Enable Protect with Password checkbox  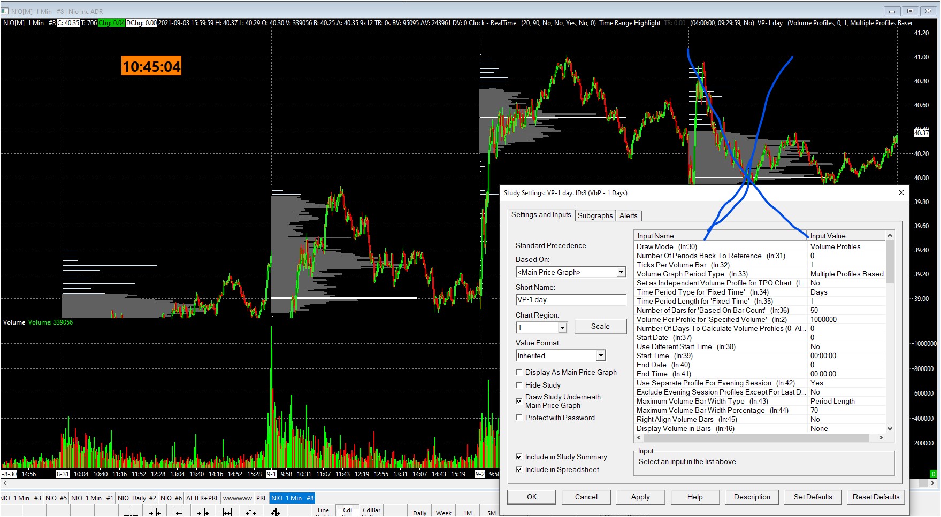click(x=519, y=418)
